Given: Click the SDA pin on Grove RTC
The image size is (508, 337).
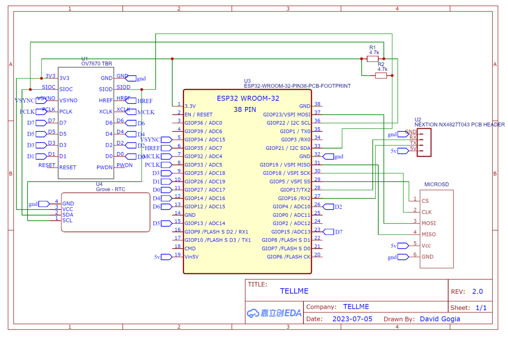Looking at the screenshot, I should click(67, 215).
